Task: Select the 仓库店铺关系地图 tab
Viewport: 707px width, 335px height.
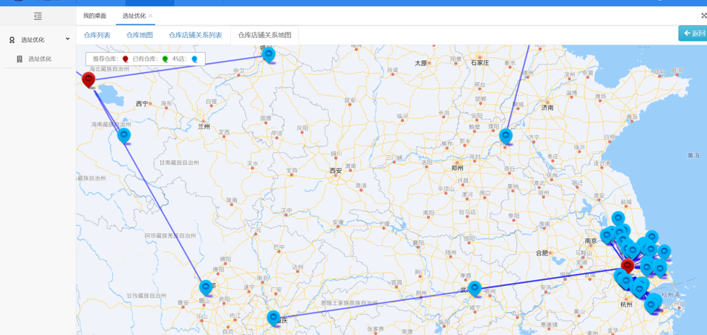Action: [264, 35]
